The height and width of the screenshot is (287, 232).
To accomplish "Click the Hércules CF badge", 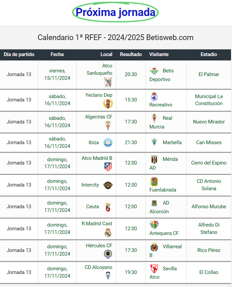I will coord(108,254).
